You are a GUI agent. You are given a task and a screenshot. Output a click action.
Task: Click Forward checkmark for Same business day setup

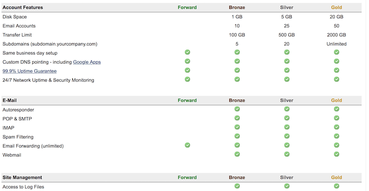click(x=187, y=52)
